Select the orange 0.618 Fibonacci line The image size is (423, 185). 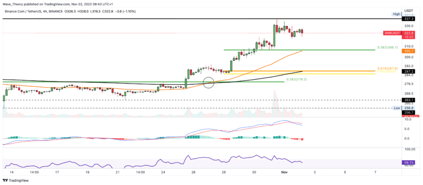coord(299,71)
